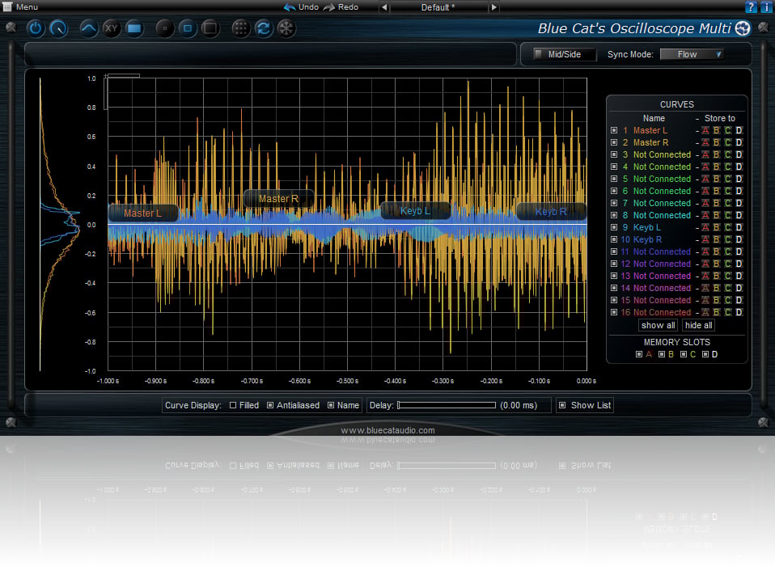The image size is (775, 566).
Task: Toggle the Name display checkbox
Action: point(331,405)
